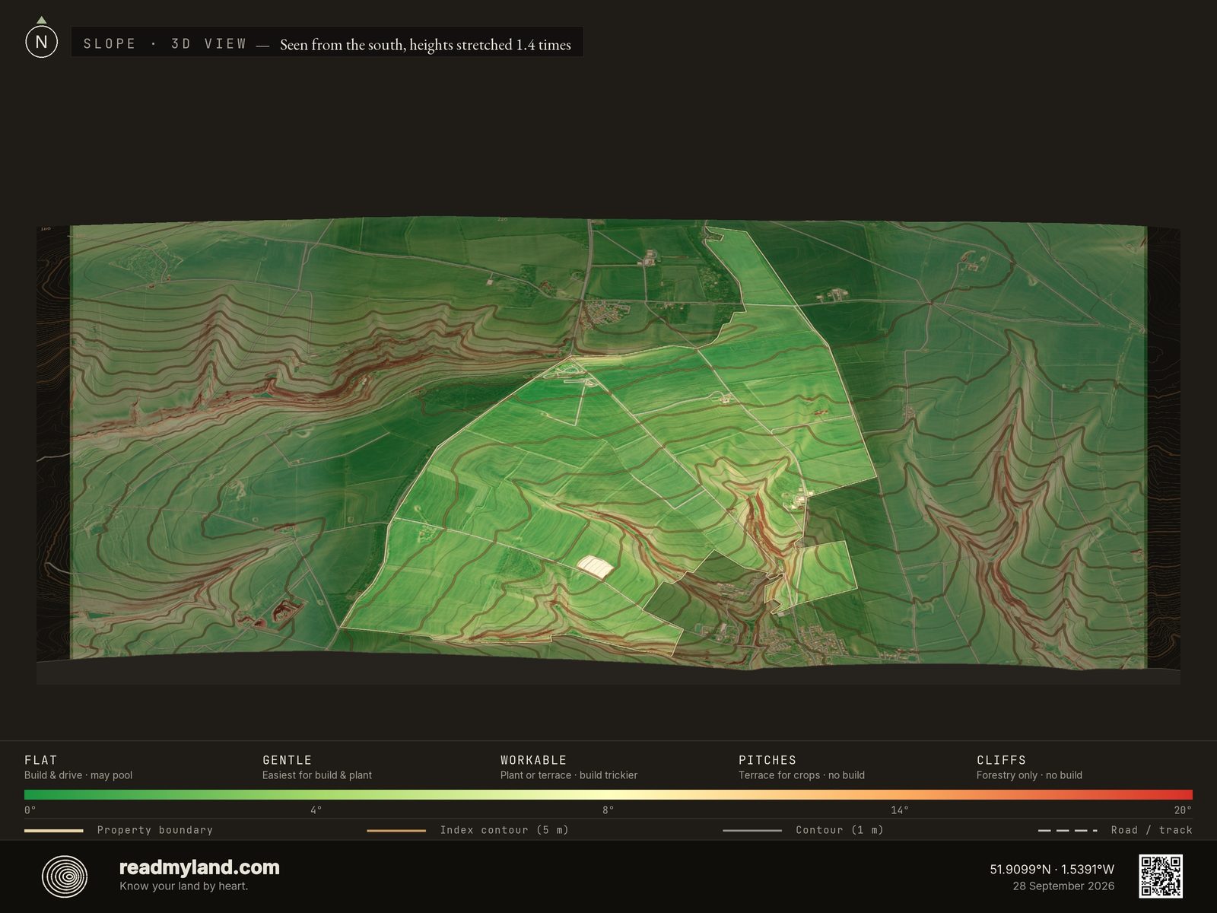
Task: Click the property boundary line sample
Action: pos(53,831)
